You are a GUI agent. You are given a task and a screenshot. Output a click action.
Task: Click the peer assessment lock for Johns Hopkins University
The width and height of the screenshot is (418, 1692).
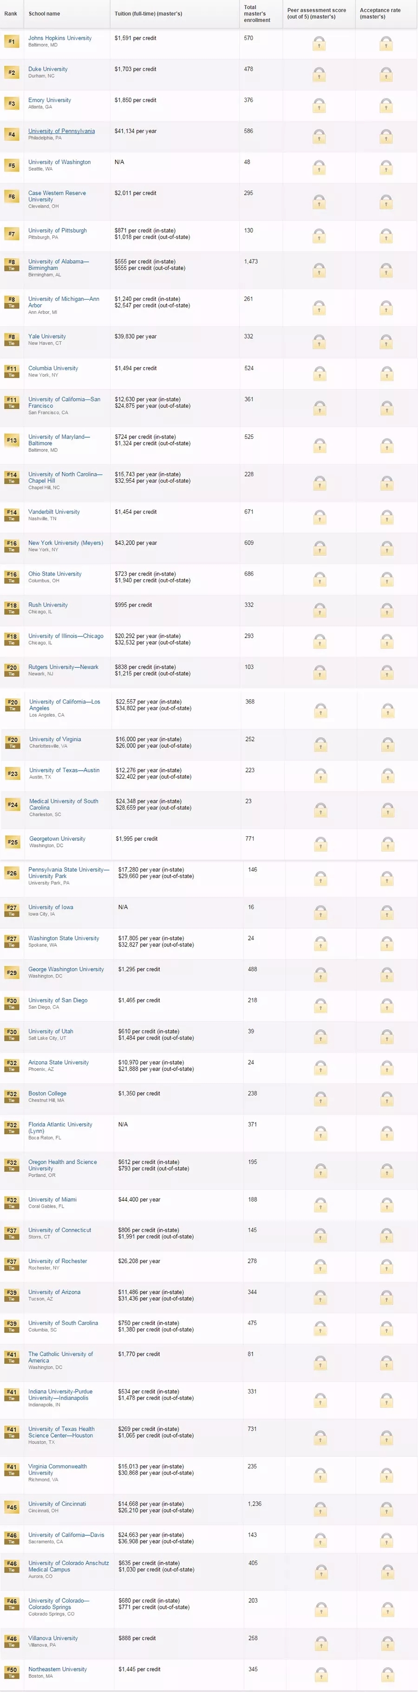319,44
